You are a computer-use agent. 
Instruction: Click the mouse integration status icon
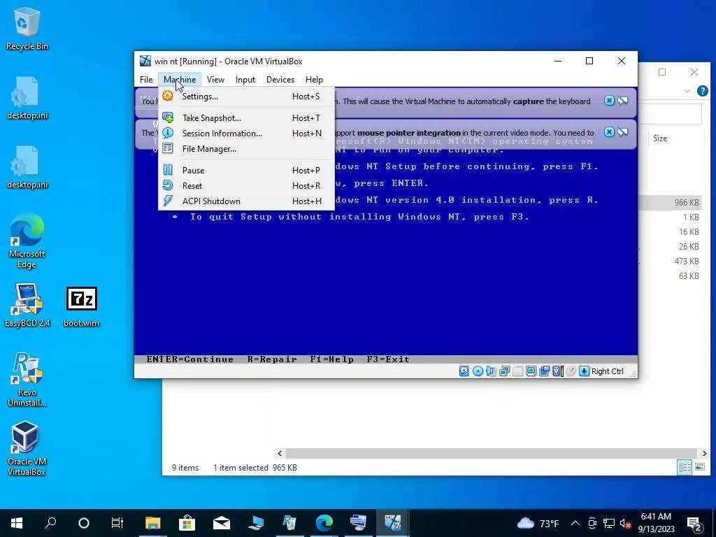click(x=571, y=371)
